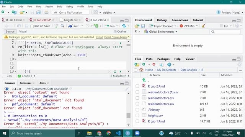Viewport: 245px width, 137px height.
Task: Click the green up-arrow parent directory icon
Action: pyautogui.click(x=144, y=80)
